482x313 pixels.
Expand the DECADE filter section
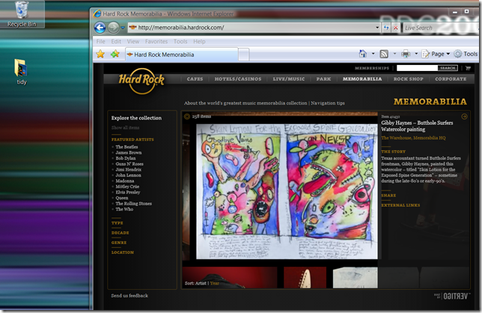tap(120, 233)
